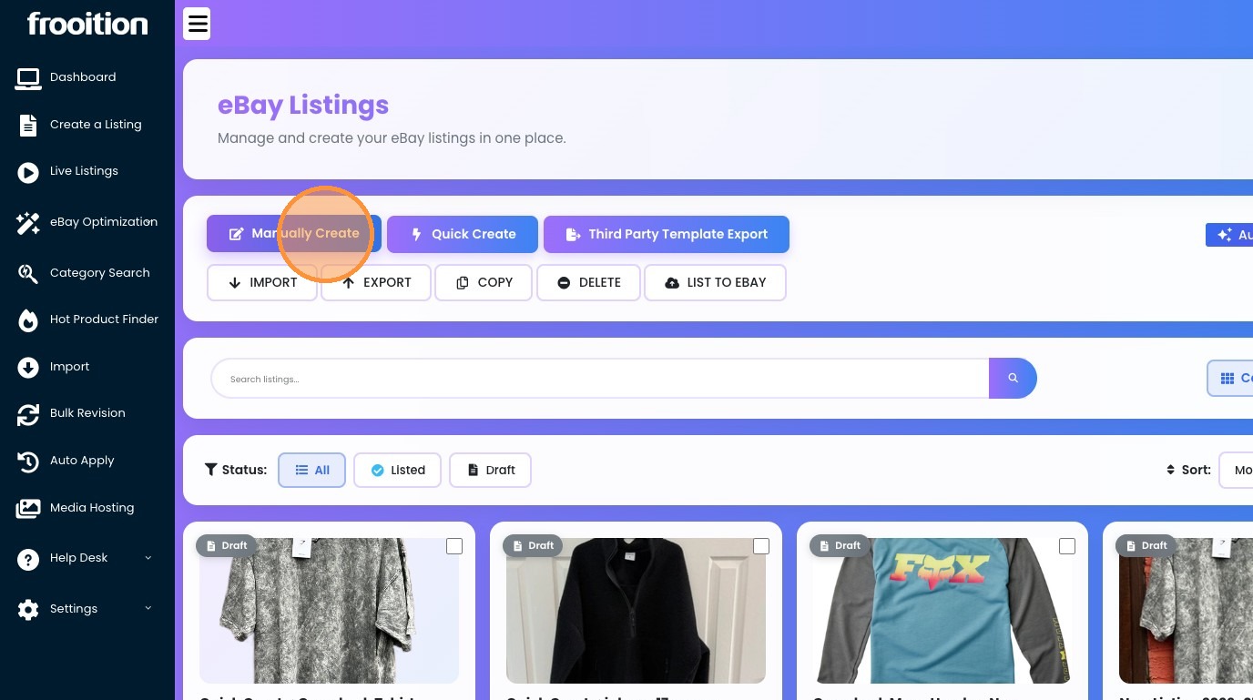Viewport: 1253px width, 700px height.
Task: Tick the checkbox on the Fox shirt listing
Action: pos(1067,546)
